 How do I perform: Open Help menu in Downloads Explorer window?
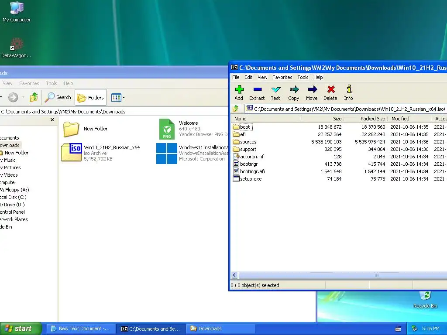[69, 83]
